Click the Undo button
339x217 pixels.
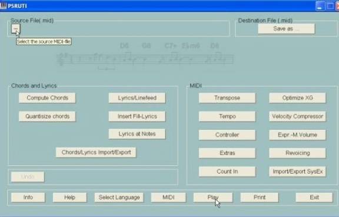(x=28, y=177)
